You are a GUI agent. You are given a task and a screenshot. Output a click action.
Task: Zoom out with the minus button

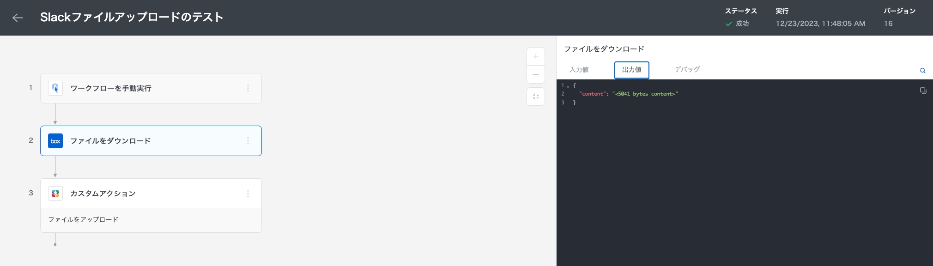(536, 74)
